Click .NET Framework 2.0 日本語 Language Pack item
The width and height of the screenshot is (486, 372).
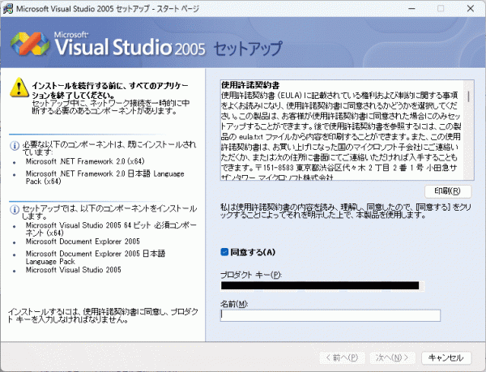pos(104,177)
